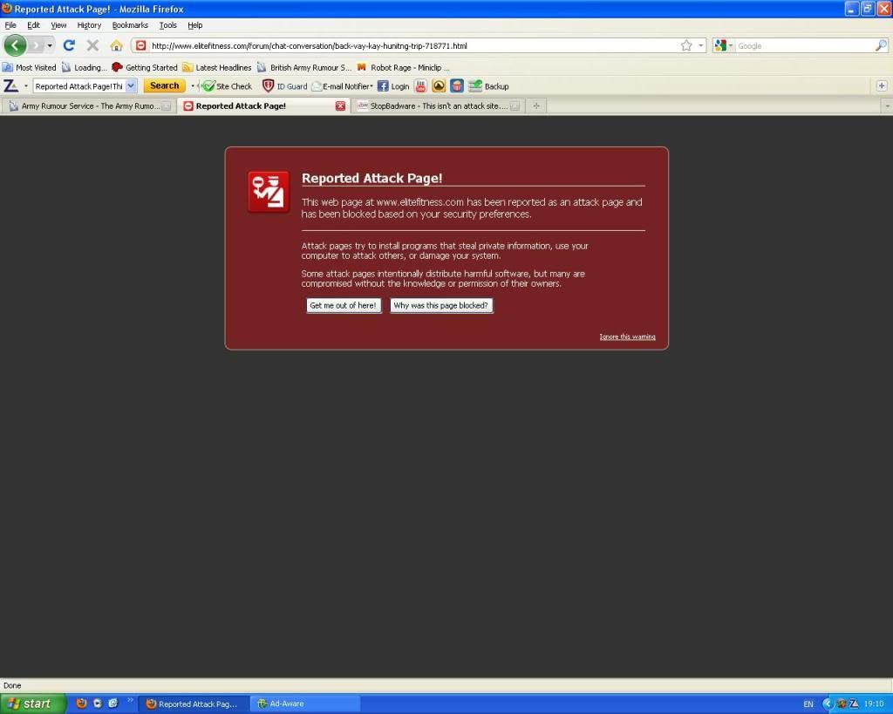Click the green Back navigation arrow
This screenshot has width=893, height=714.
point(15,45)
